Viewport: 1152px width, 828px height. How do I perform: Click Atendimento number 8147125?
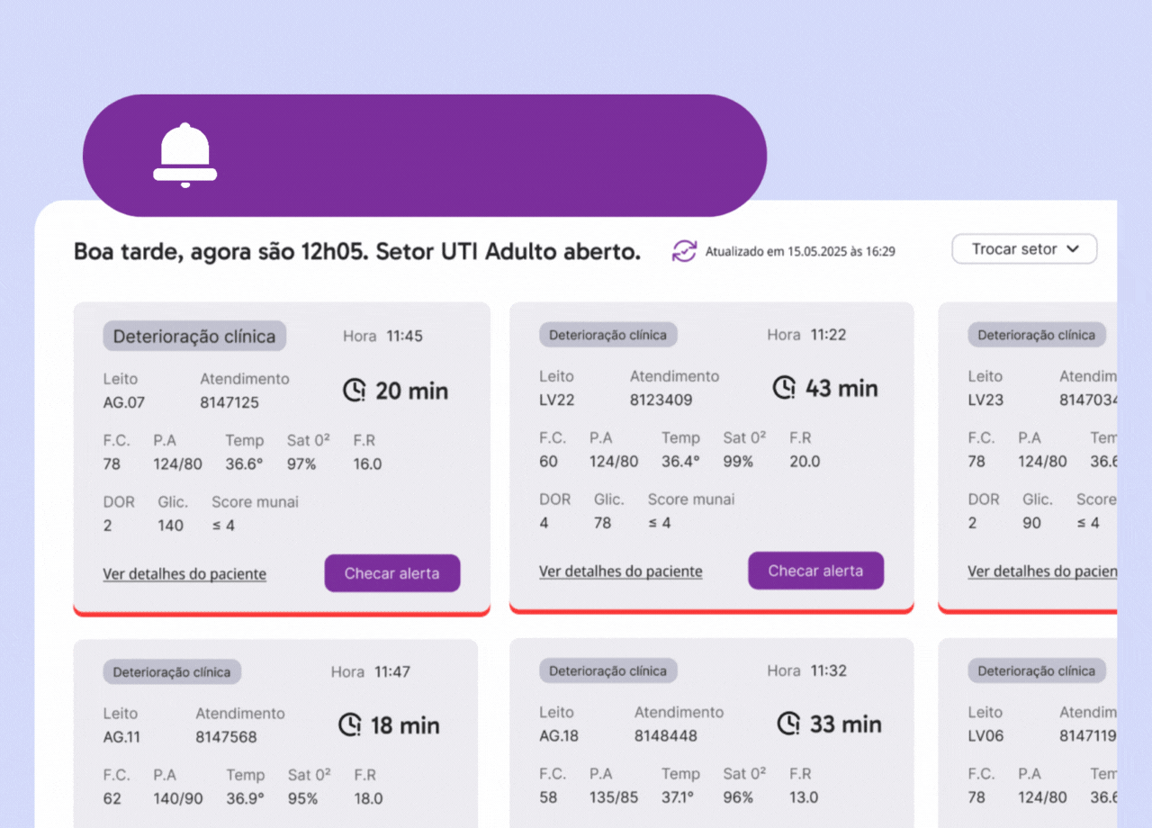229,402
